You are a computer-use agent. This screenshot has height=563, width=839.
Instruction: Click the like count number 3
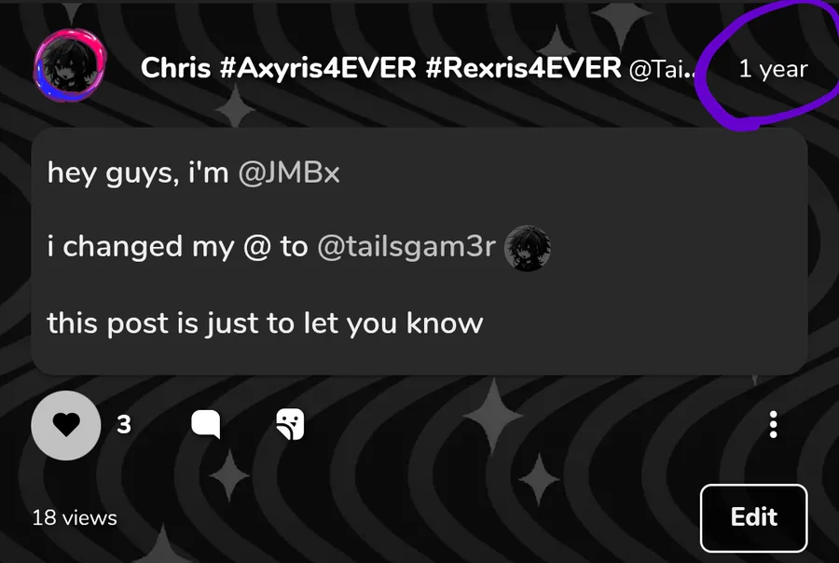click(124, 425)
